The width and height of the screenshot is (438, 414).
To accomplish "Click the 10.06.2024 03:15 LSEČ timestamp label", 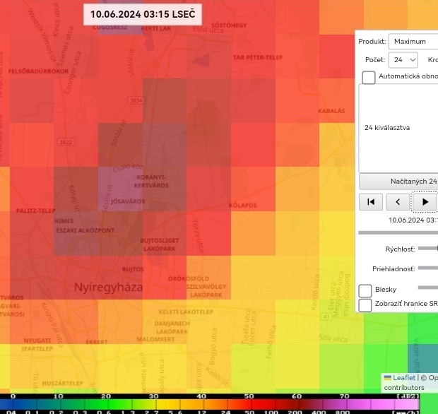I will tap(142, 14).
